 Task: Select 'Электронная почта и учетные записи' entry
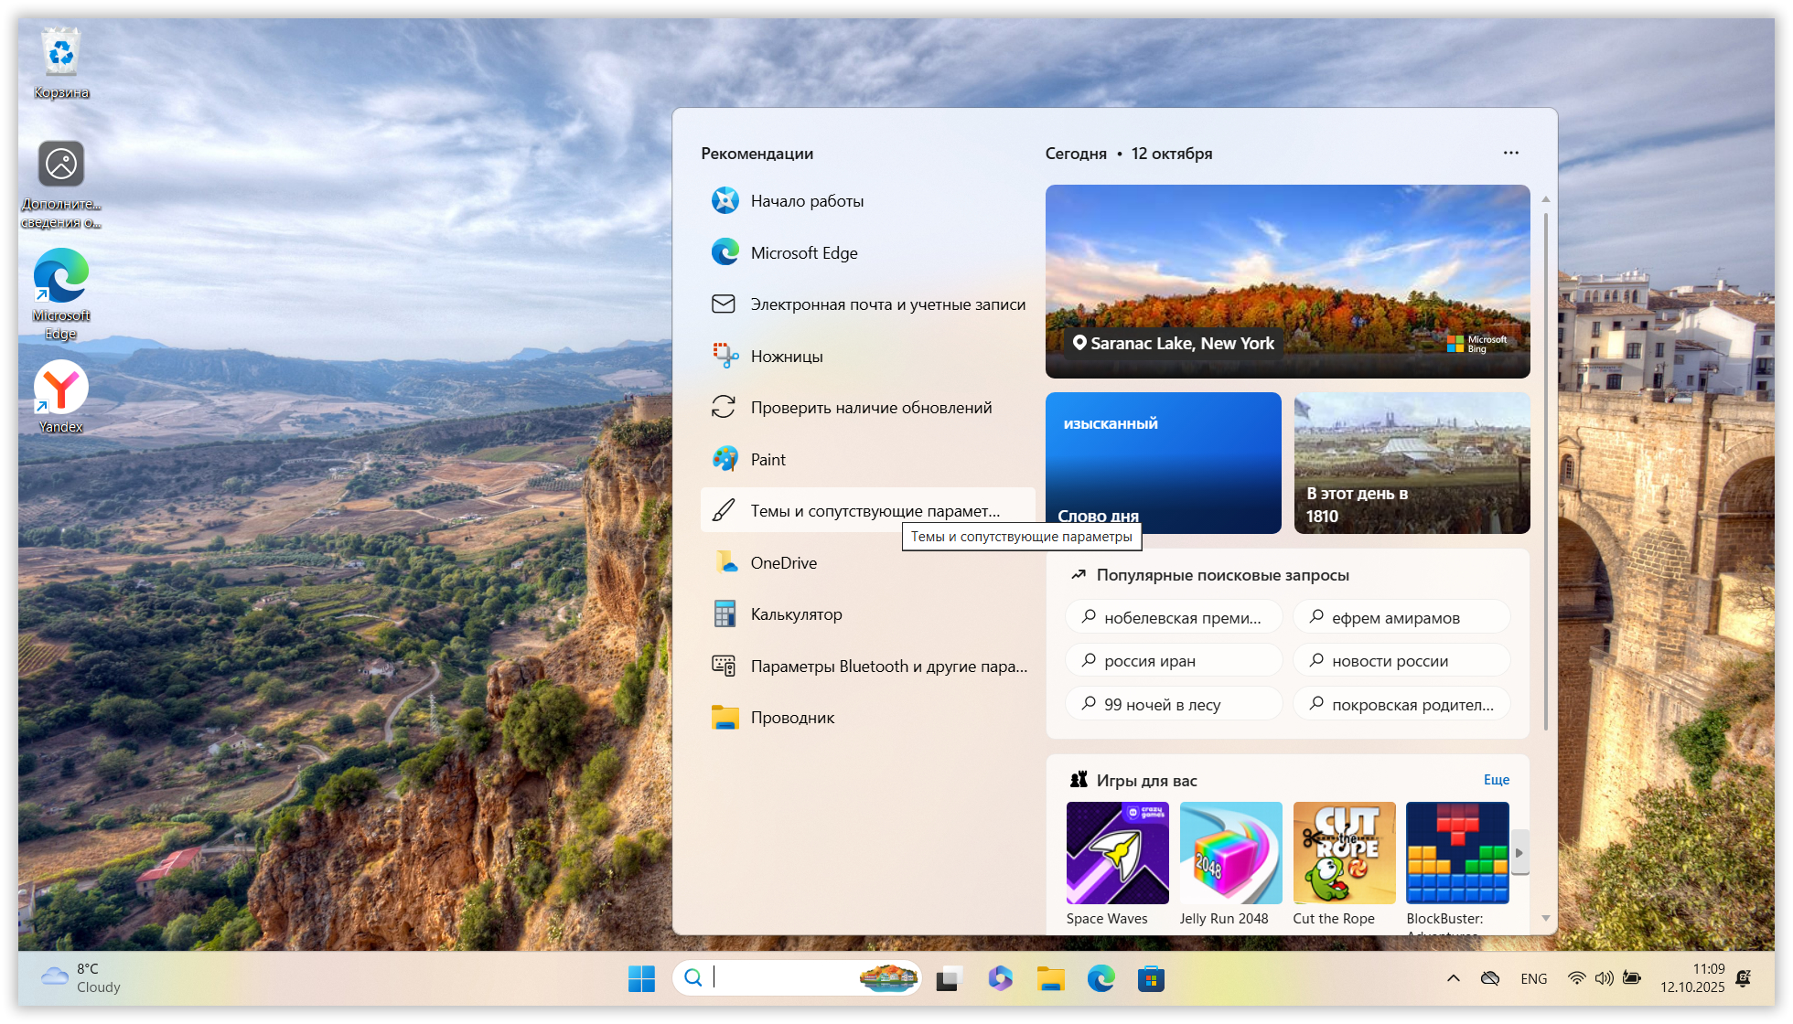point(886,304)
